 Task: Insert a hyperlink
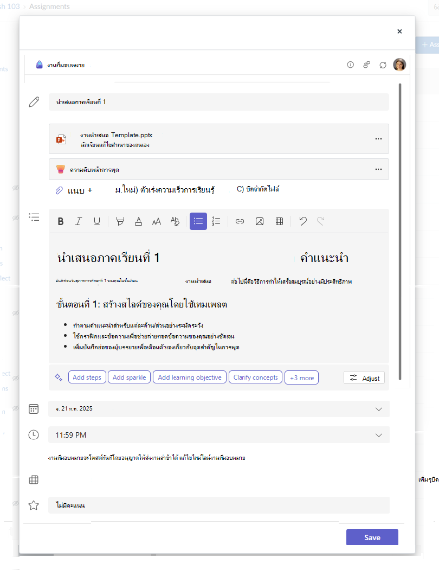240,221
